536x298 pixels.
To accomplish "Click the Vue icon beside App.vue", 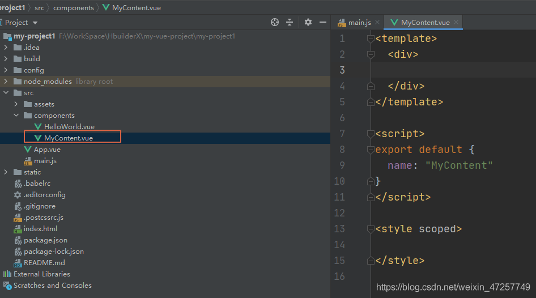I will [28, 150].
